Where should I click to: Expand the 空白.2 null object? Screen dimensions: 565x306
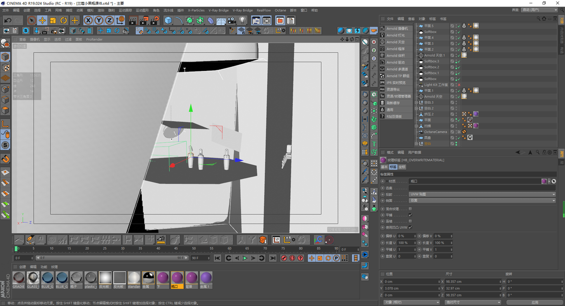417,108
